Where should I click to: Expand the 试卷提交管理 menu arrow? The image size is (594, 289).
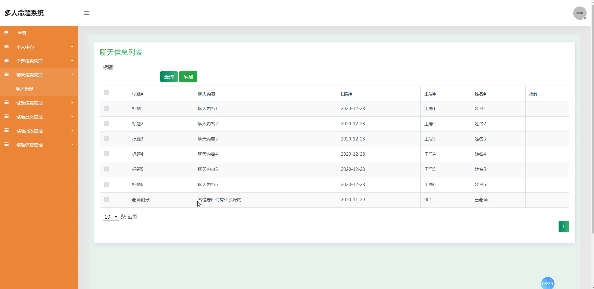click(72, 117)
